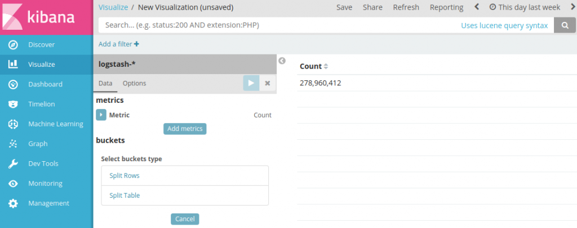Expand the Metric Count section
577x228 pixels.
[x=101, y=115]
